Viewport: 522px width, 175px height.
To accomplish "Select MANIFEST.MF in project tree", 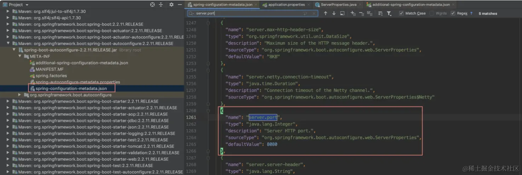I will pyautogui.click(x=50, y=69).
